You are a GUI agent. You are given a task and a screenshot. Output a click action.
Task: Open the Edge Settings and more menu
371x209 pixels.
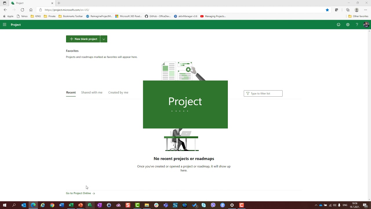(x=365, y=10)
